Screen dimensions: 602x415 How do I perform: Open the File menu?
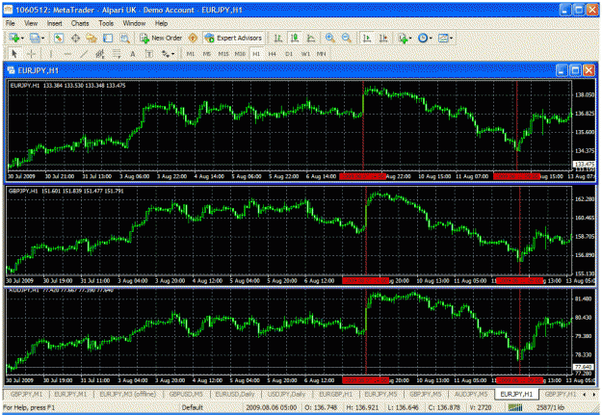point(10,23)
